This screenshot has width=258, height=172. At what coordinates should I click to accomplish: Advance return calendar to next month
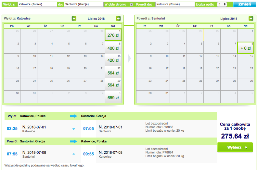(251, 19)
